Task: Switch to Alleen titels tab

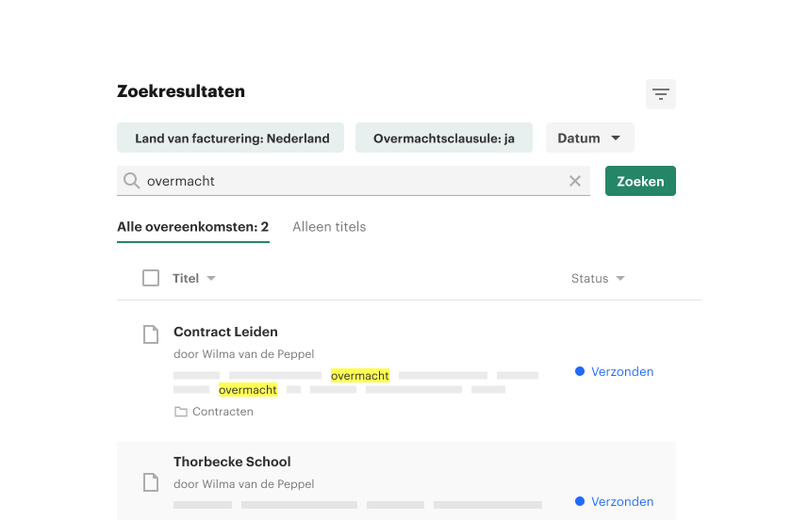Action: click(x=329, y=227)
